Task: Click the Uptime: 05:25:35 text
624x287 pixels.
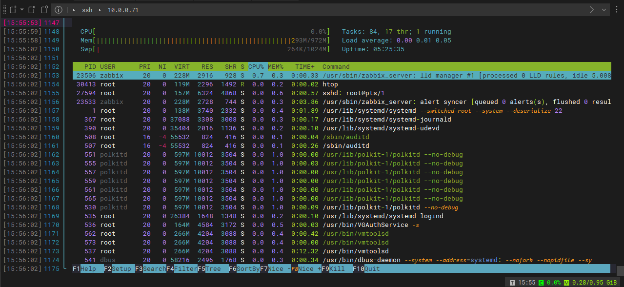Action: [373, 49]
